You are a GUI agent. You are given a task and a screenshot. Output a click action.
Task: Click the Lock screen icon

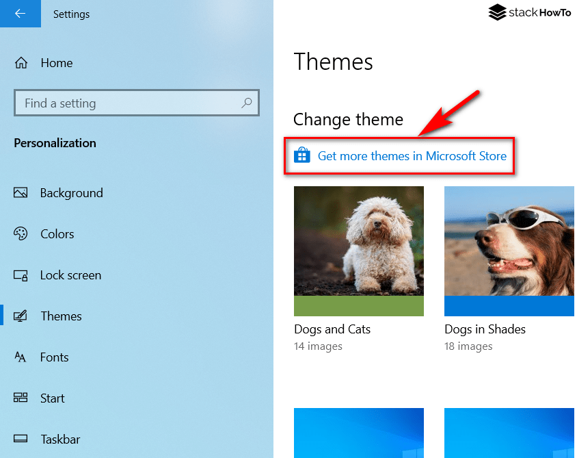pyautogui.click(x=22, y=275)
